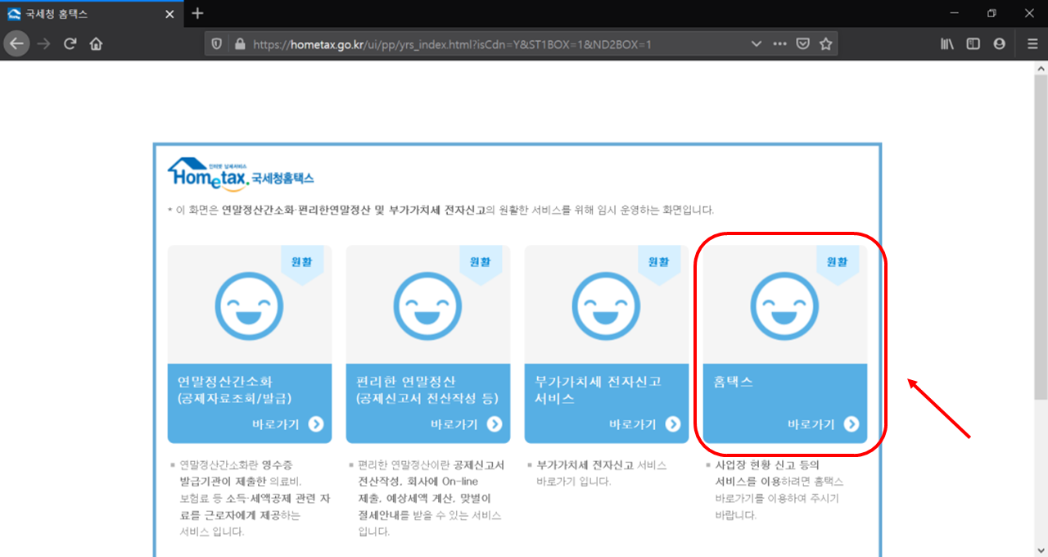The image size is (1048, 557).
Task: Reload the page with the refresh icon
Action: pos(70,44)
